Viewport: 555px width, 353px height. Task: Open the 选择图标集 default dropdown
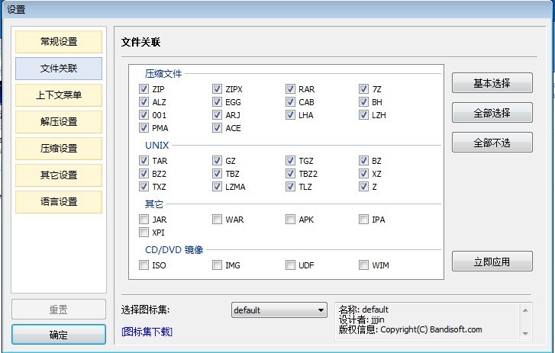pos(279,310)
